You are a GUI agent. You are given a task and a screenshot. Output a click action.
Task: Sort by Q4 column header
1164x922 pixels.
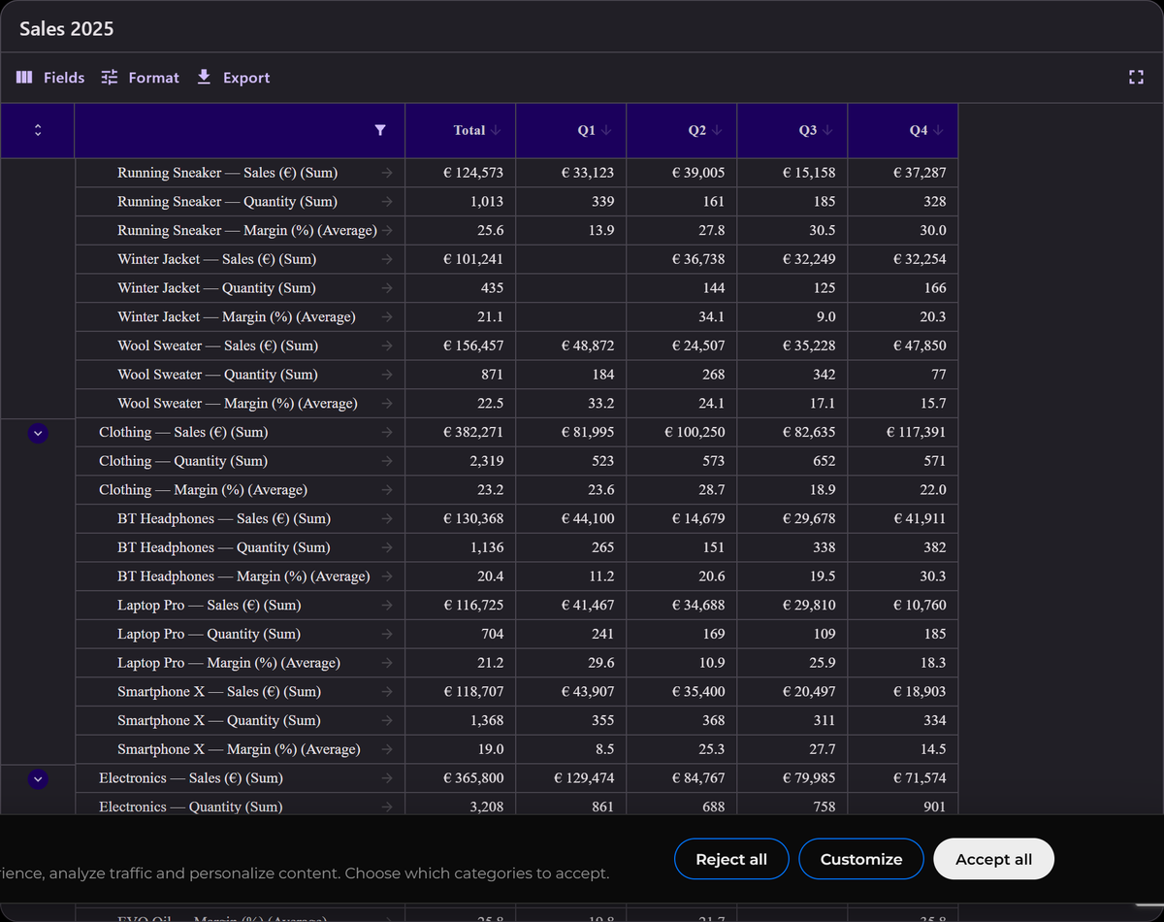click(x=903, y=130)
